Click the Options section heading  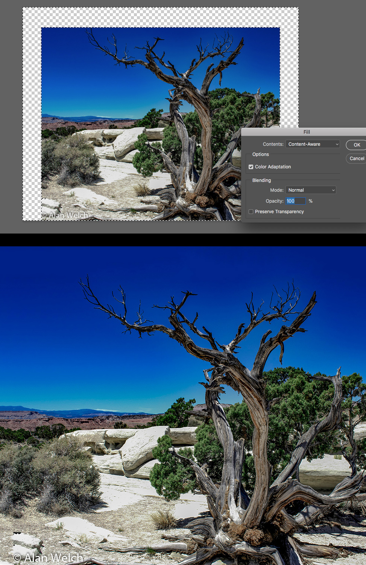point(260,154)
